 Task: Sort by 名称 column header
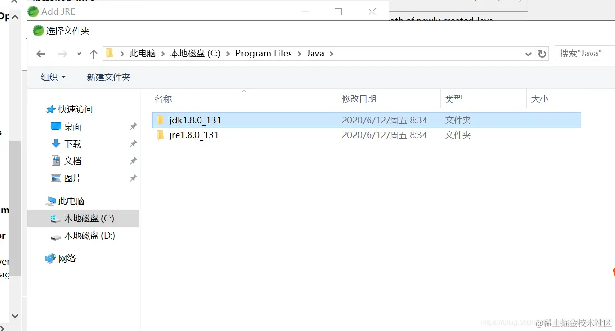(x=163, y=99)
